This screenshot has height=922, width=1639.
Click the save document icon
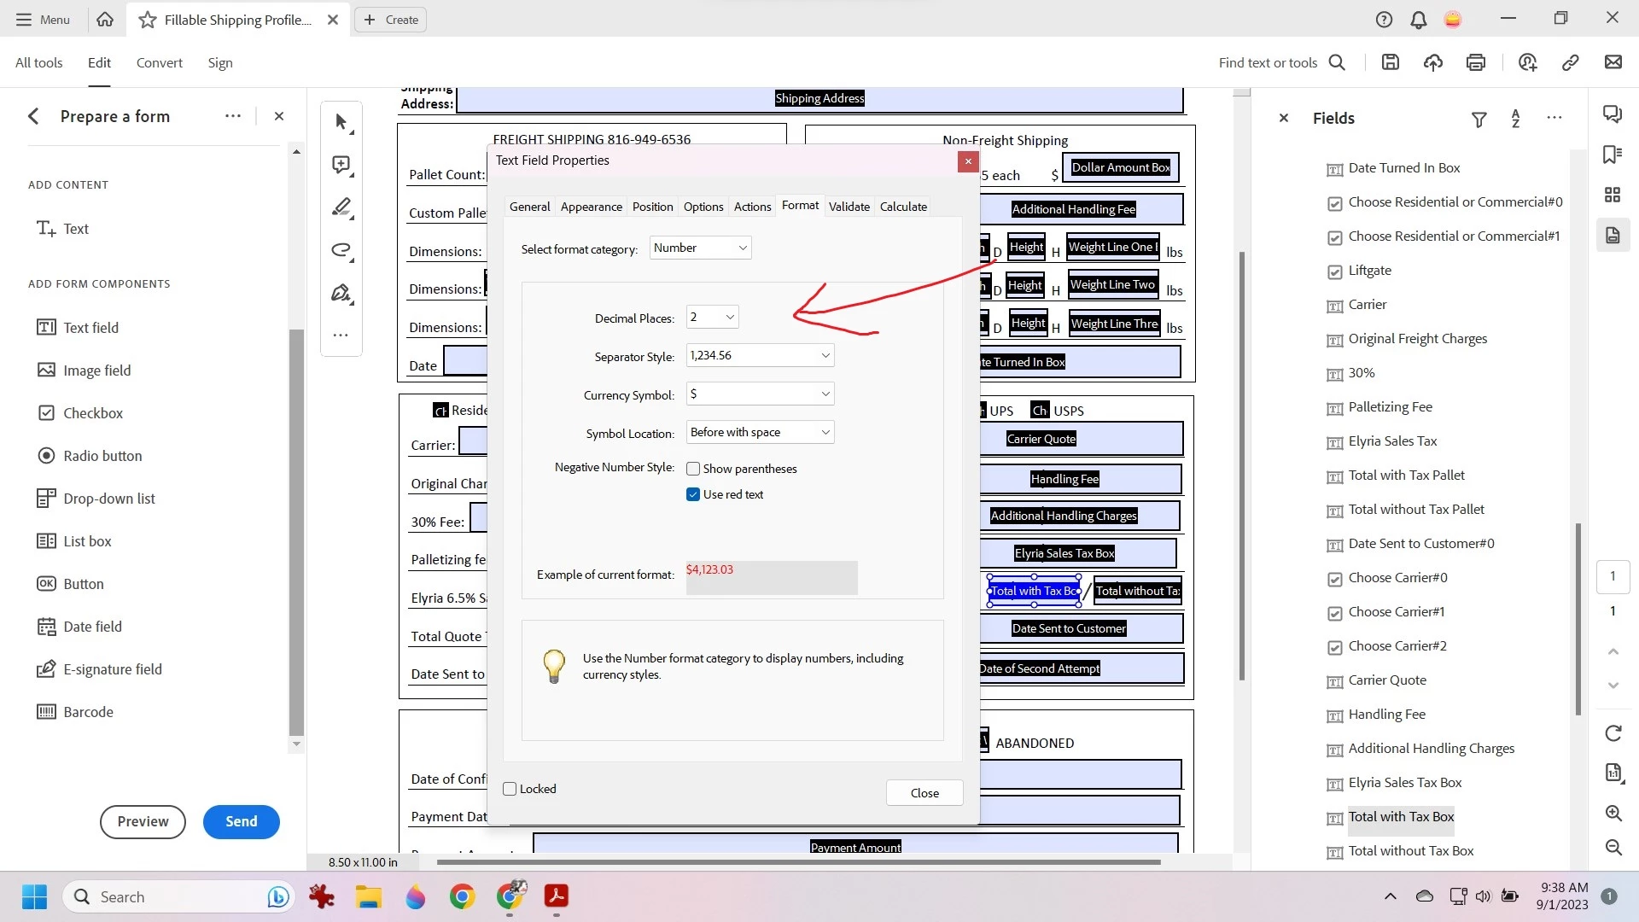(1391, 62)
